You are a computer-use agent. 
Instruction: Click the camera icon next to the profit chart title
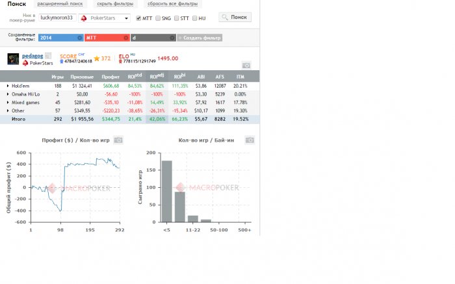(x=118, y=140)
